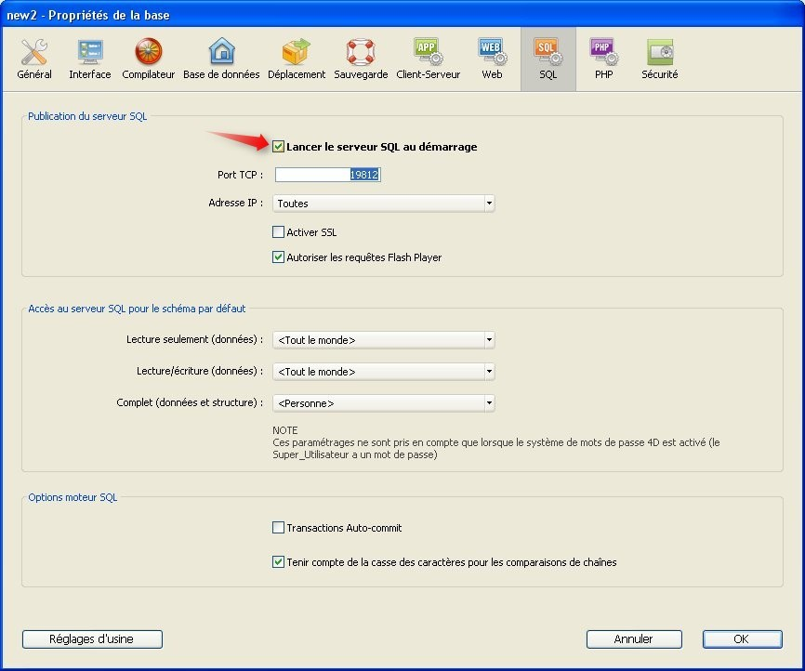This screenshot has width=805, height=671.
Task: Click the Base de données icon
Action: coord(221,52)
